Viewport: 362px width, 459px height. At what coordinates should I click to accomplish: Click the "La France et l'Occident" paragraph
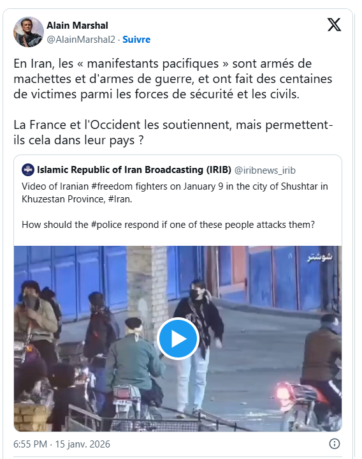[x=173, y=132]
